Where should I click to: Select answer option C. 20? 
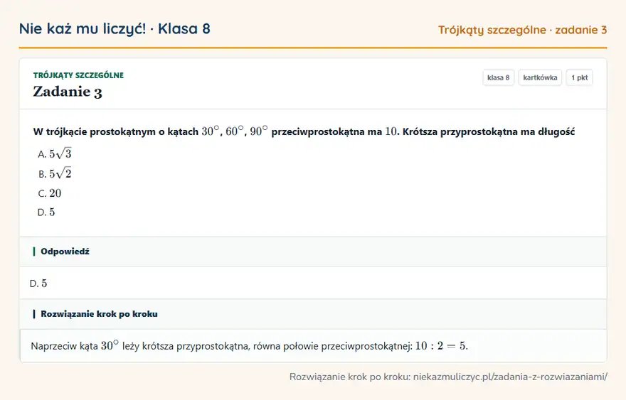50,193
